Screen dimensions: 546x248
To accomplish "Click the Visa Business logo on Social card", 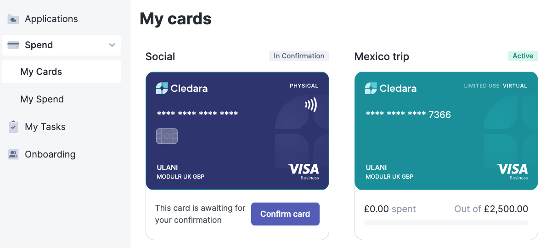I will [x=304, y=171].
